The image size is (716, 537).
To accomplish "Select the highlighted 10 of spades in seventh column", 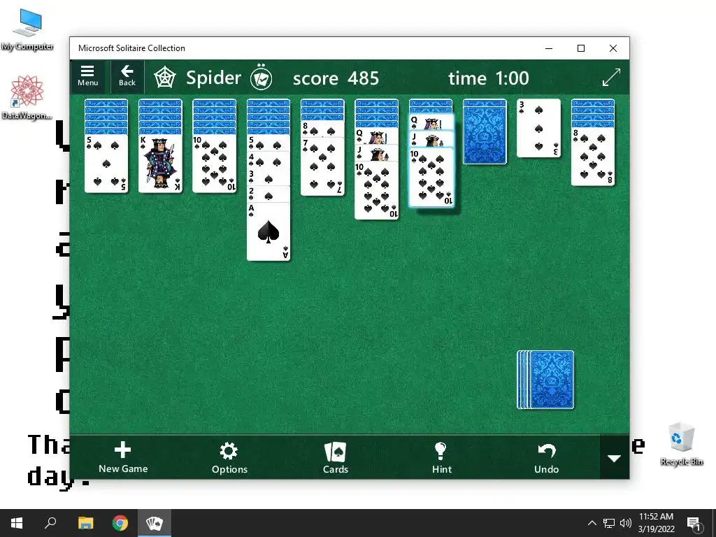I will coord(431,177).
